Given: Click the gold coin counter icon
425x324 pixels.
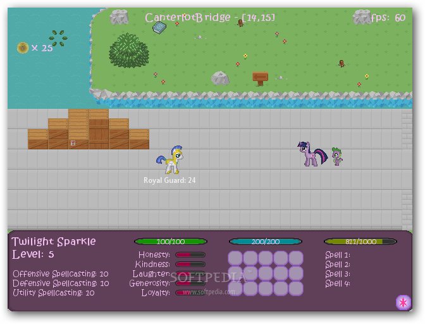Looking at the screenshot, I should (23, 48).
